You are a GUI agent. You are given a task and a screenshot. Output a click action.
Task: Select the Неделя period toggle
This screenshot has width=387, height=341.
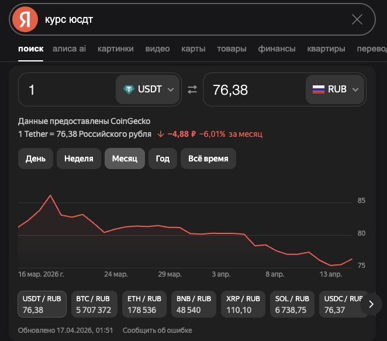pyautogui.click(x=78, y=159)
